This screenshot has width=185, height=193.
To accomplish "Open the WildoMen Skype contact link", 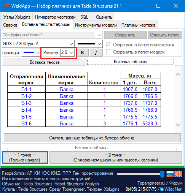I will [x=174, y=189].
